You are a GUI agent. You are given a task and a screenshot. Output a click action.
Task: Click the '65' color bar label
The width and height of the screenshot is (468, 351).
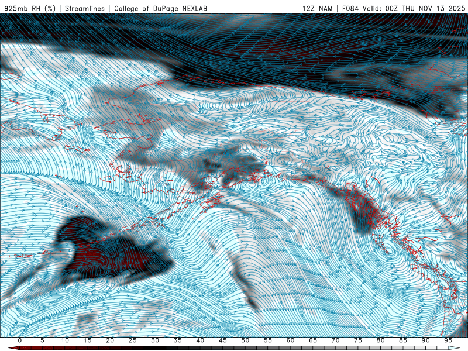[x=313, y=340]
